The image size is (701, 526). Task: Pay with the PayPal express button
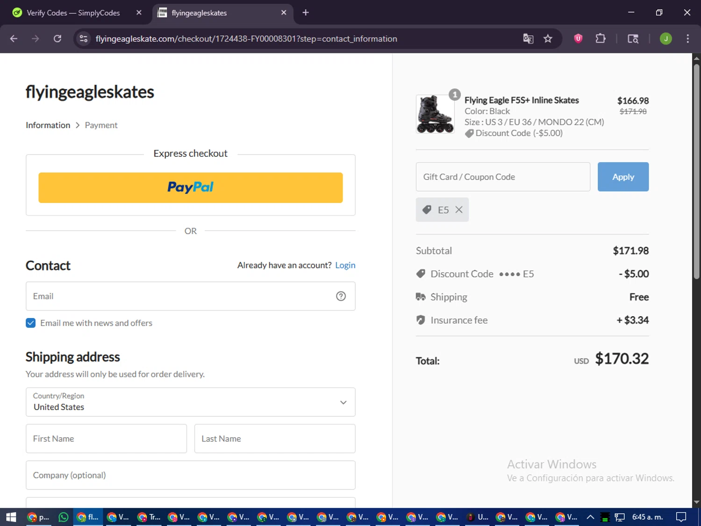point(191,187)
